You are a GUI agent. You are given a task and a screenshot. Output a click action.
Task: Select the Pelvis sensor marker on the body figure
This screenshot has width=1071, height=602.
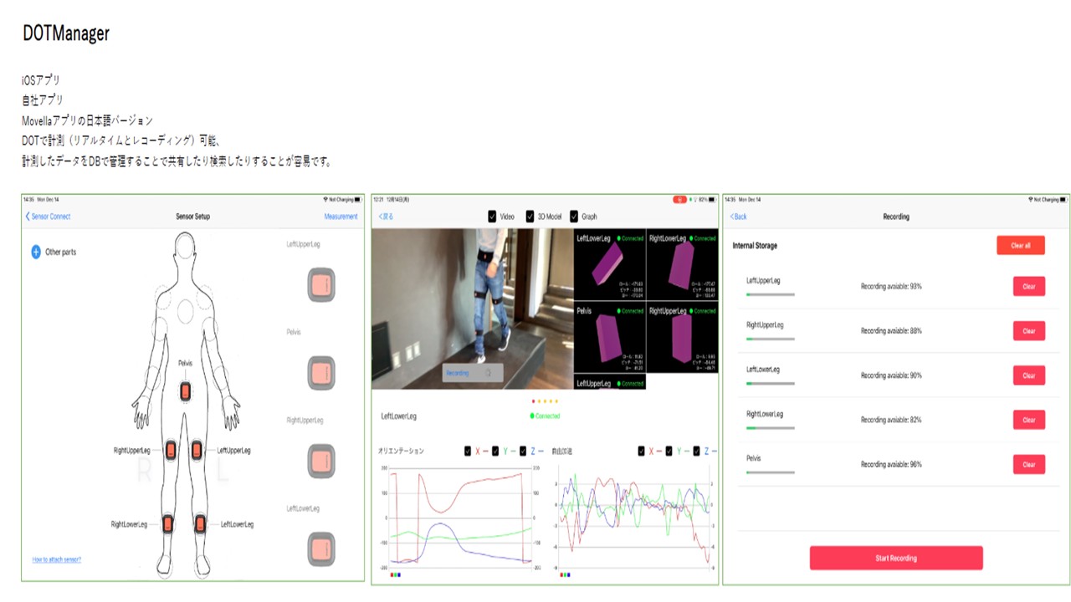pyautogui.click(x=186, y=390)
